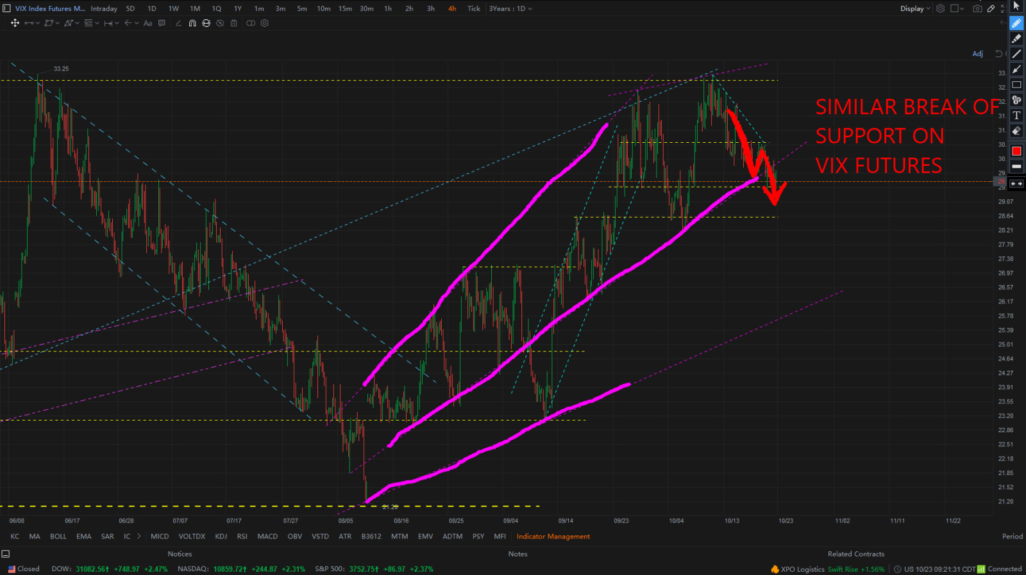1026x575 pixels.
Task: Click the Period button
Action: (1013, 537)
